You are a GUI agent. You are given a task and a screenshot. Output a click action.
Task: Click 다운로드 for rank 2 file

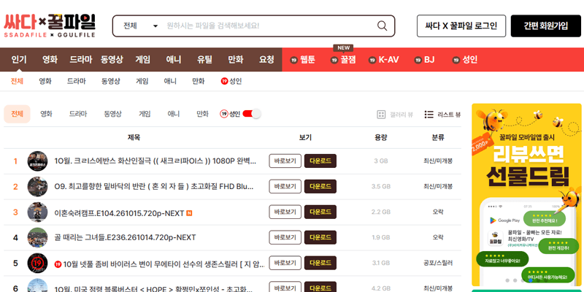pyautogui.click(x=320, y=186)
